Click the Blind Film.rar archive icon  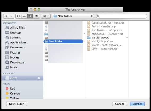click(x=89, y=49)
